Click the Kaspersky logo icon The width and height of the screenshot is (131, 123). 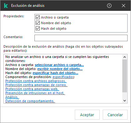6,6
